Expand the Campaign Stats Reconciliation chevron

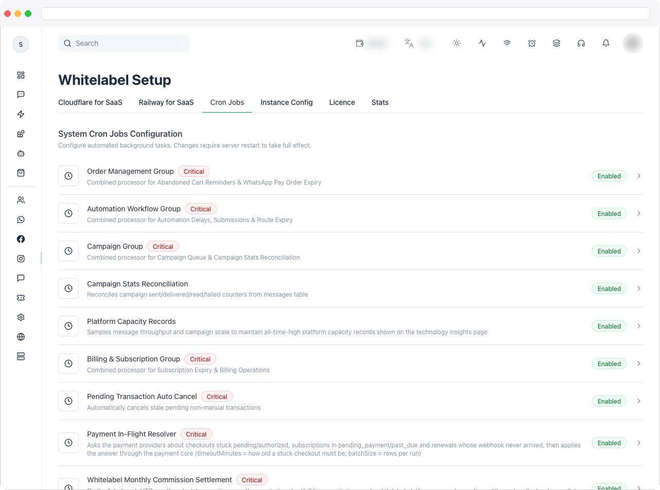tap(639, 288)
